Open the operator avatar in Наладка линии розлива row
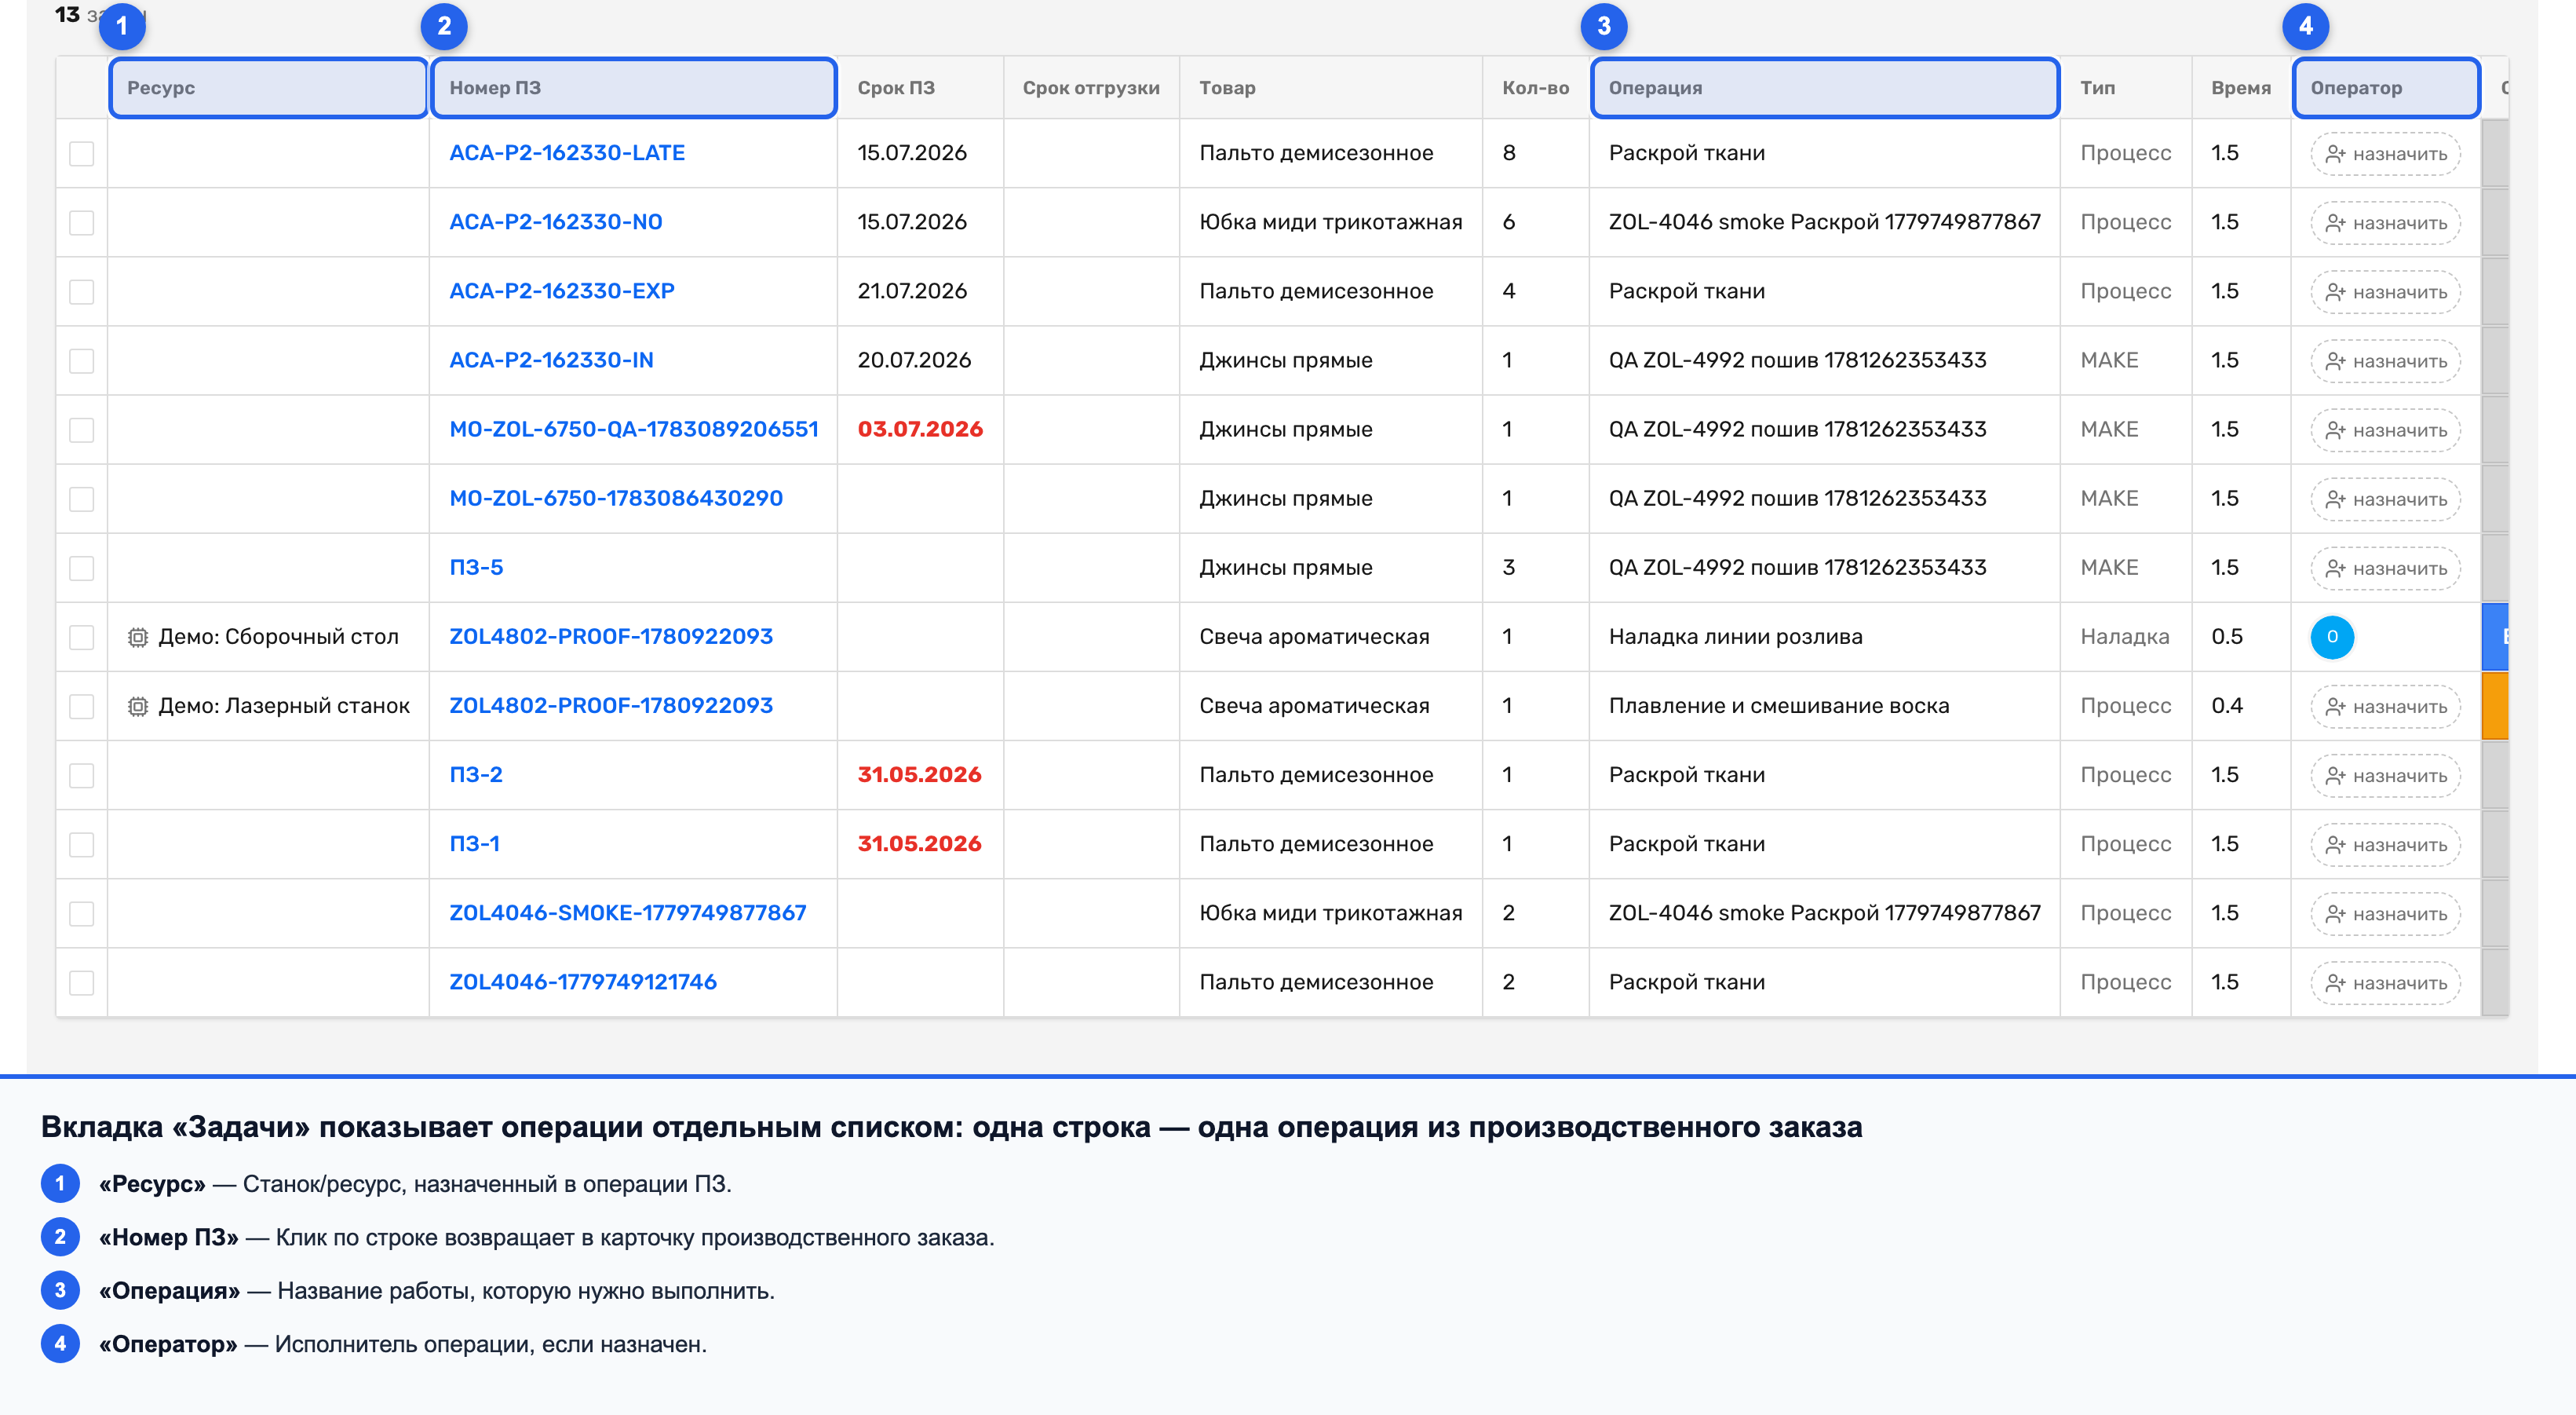2576x1415 pixels. pos(2332,638)
